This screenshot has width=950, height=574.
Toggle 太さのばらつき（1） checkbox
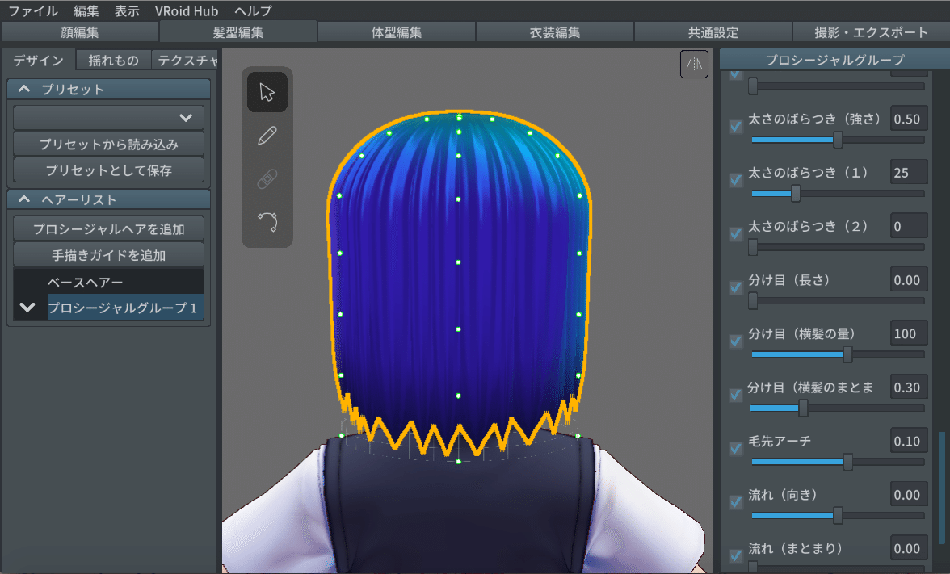tap(736, 180)
